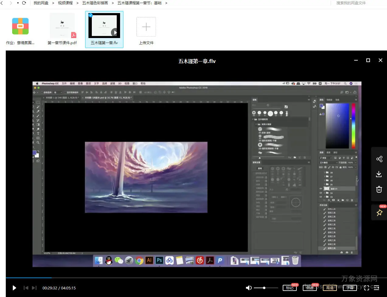This screenshot has width=387, height=297.
Task: Navigate to 我的网盘 in breadcrumb
Action: [x=41, y=3]
